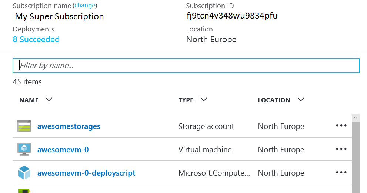Click the Storage account type cell
This screenshot has width=367, height=193.
(206, 126)
